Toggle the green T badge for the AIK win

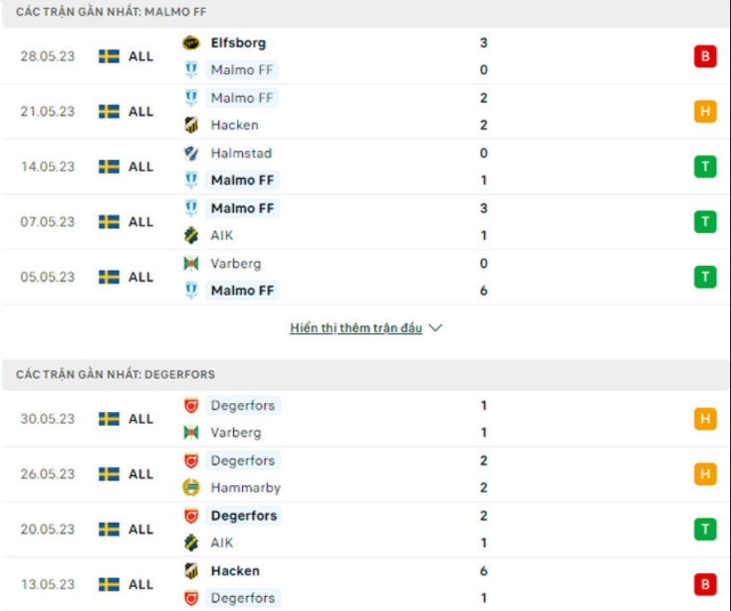point(704,221)
